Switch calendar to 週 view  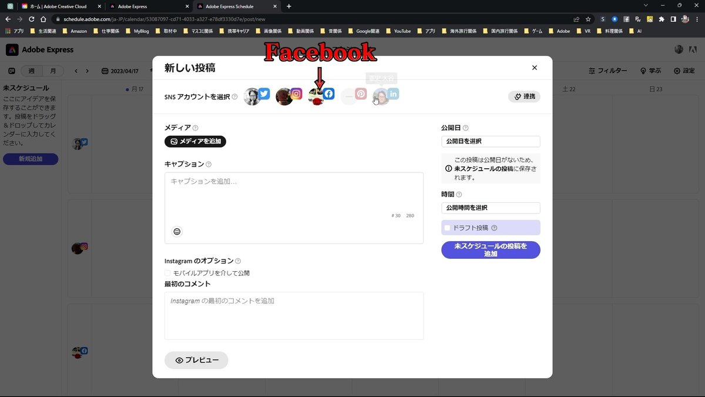(32, 71)
